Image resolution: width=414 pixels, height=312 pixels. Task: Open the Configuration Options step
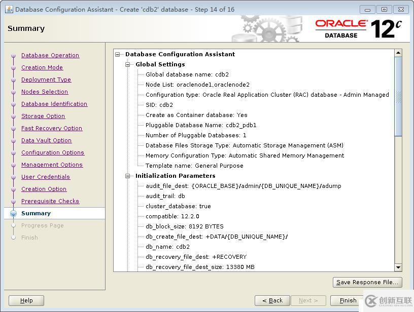53,152
